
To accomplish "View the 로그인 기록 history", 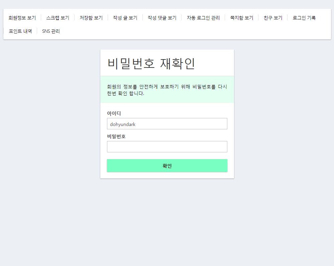I will [304, 17].
